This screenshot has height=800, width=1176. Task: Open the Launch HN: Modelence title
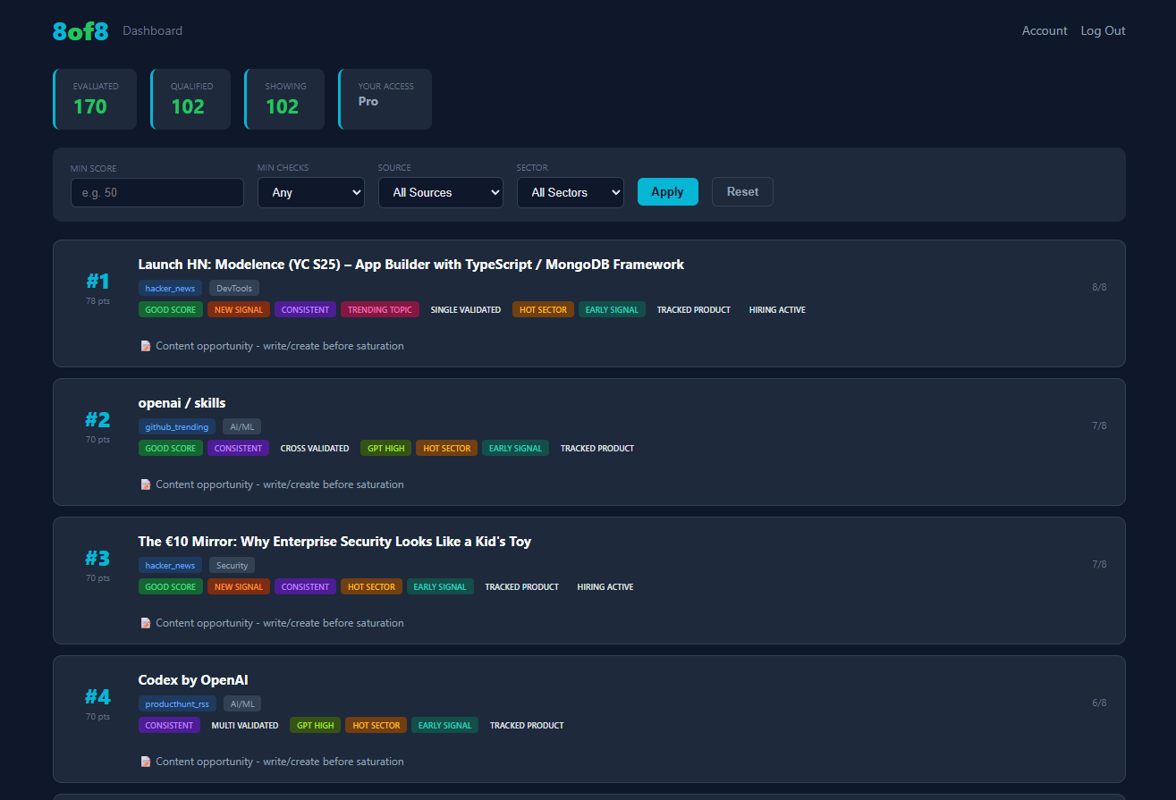(x=410, y=265)
